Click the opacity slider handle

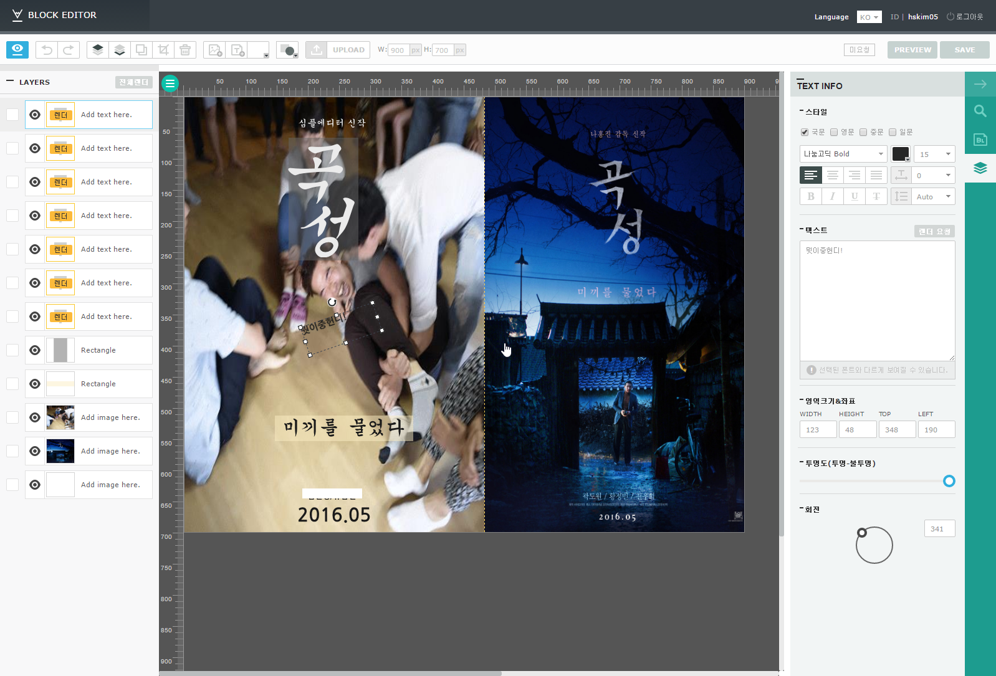pos(949,481)
